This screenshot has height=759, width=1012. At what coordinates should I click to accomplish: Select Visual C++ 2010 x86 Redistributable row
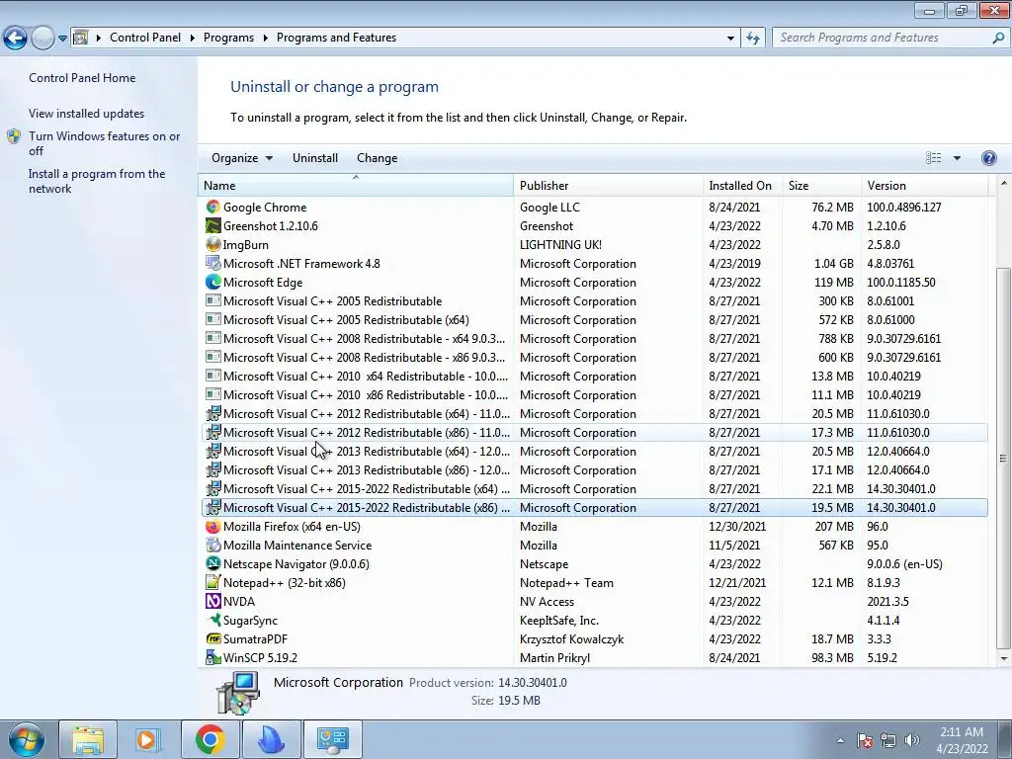point(594,395)
